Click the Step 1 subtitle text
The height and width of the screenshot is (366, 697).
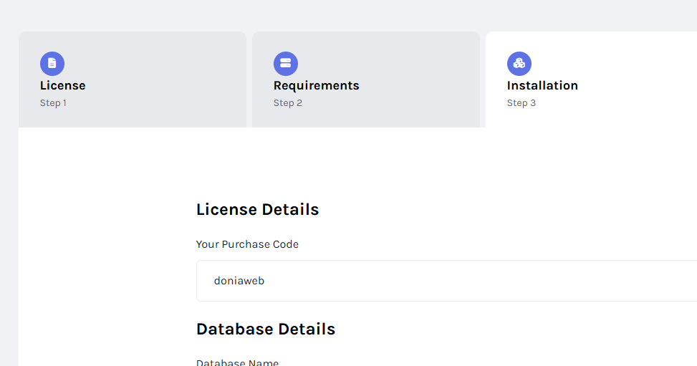coord(53,102)
